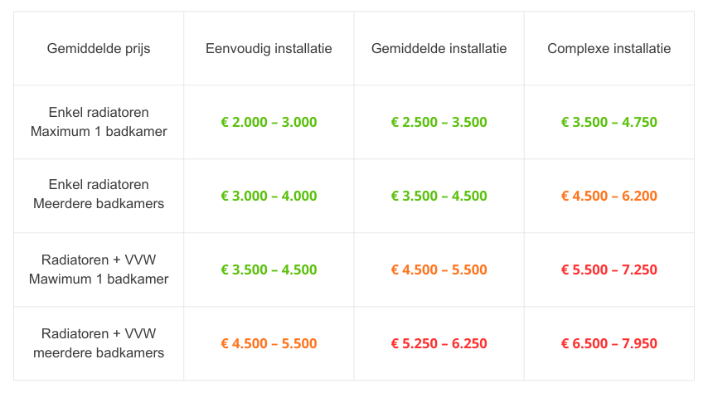This screenshot has width=708, height=398.
Task: Click the green price € 3.500 – 4.750
Action: pyautogui.click(x=609, y=123)
